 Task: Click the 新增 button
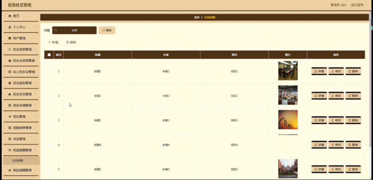coord(53,42)
